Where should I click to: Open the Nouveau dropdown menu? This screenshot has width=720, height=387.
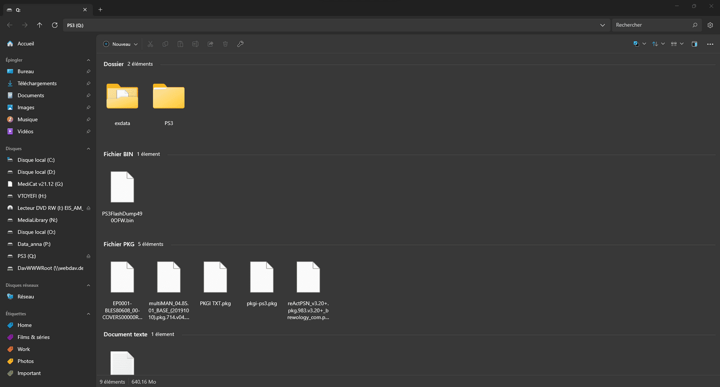click(120, 44)
